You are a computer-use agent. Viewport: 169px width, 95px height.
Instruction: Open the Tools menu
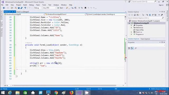[44, 5]
